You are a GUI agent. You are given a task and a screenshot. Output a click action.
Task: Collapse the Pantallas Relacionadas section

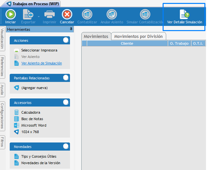66,78
